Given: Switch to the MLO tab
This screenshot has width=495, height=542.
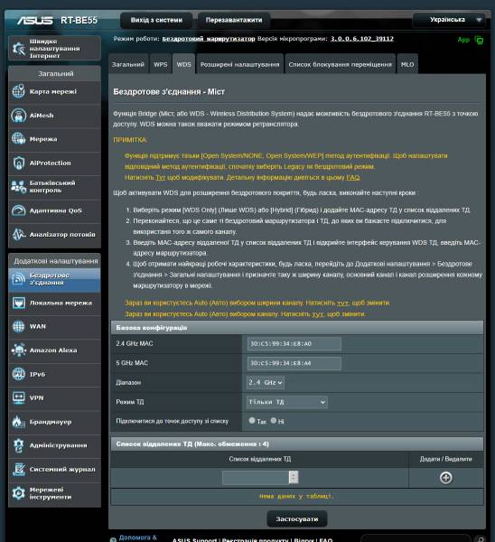Looking at the screenshot, I should click(x=407, y=64).
